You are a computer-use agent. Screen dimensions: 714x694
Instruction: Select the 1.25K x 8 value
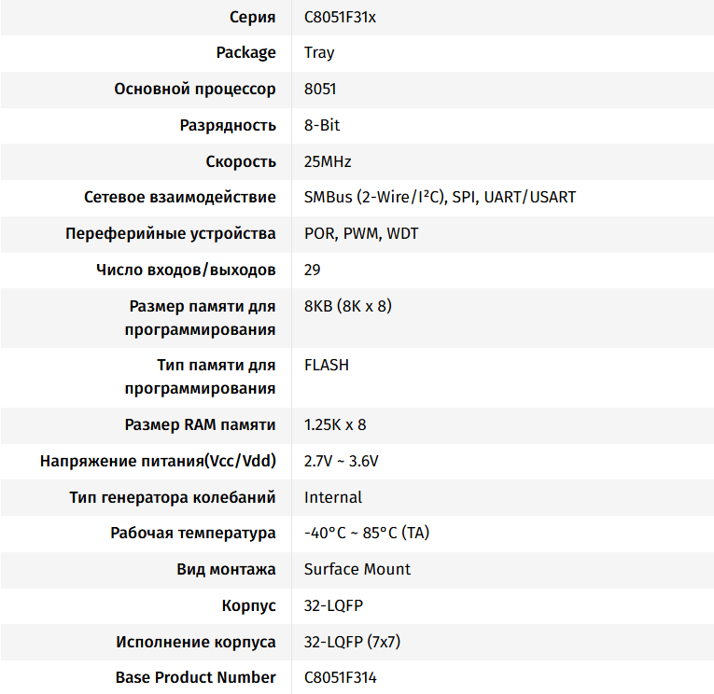[335, 425]
